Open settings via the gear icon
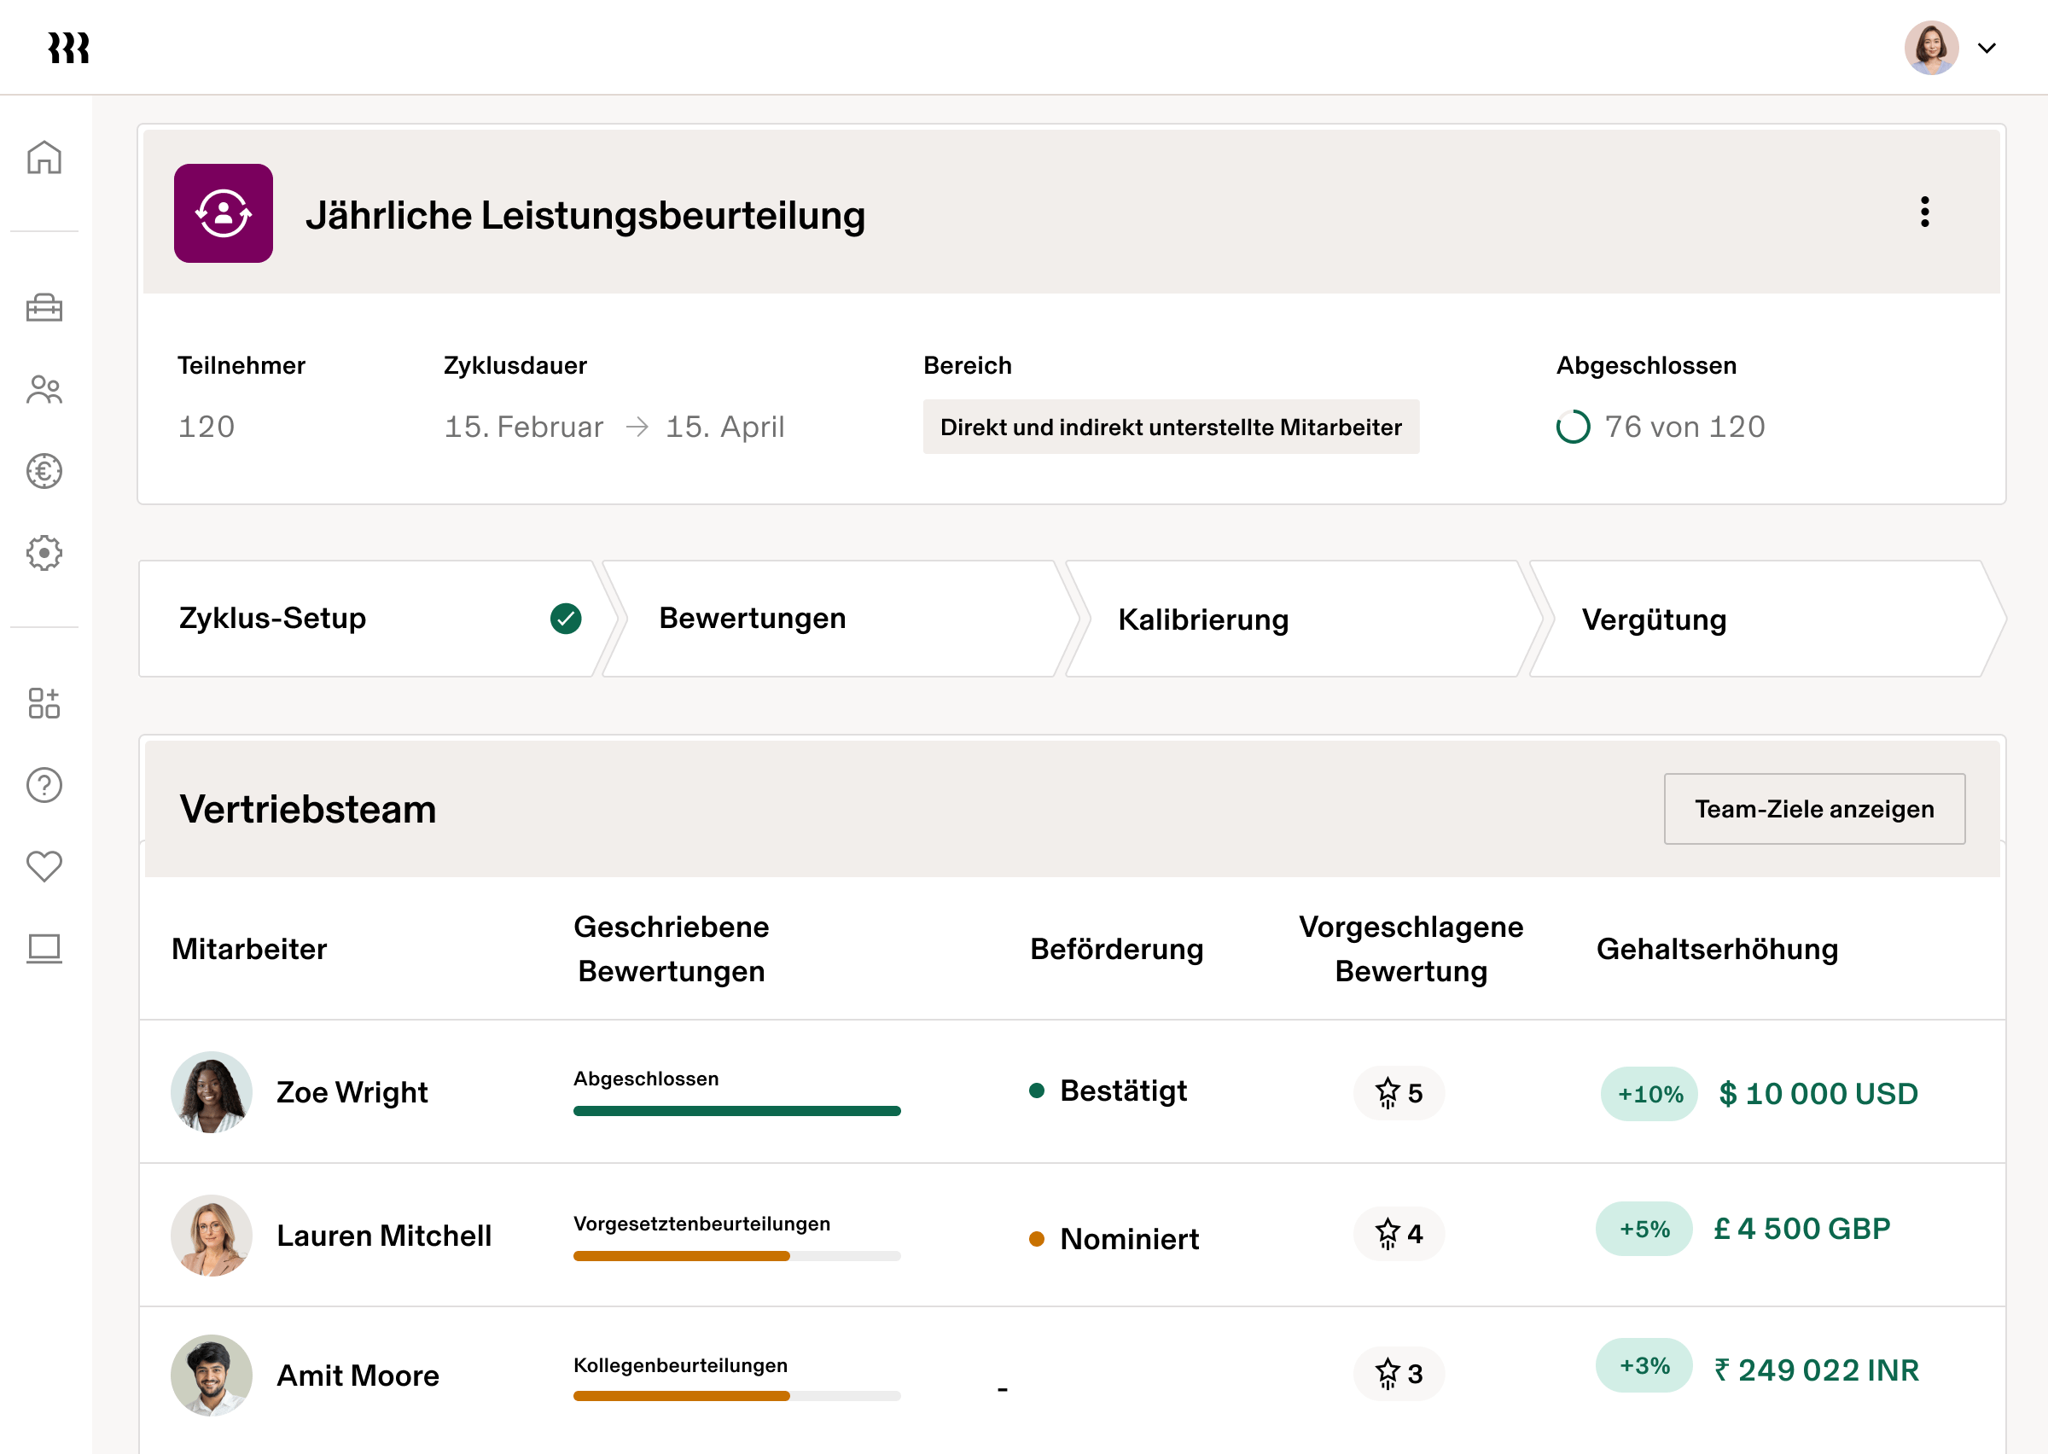2048x1454 pixels. (44, 553)
